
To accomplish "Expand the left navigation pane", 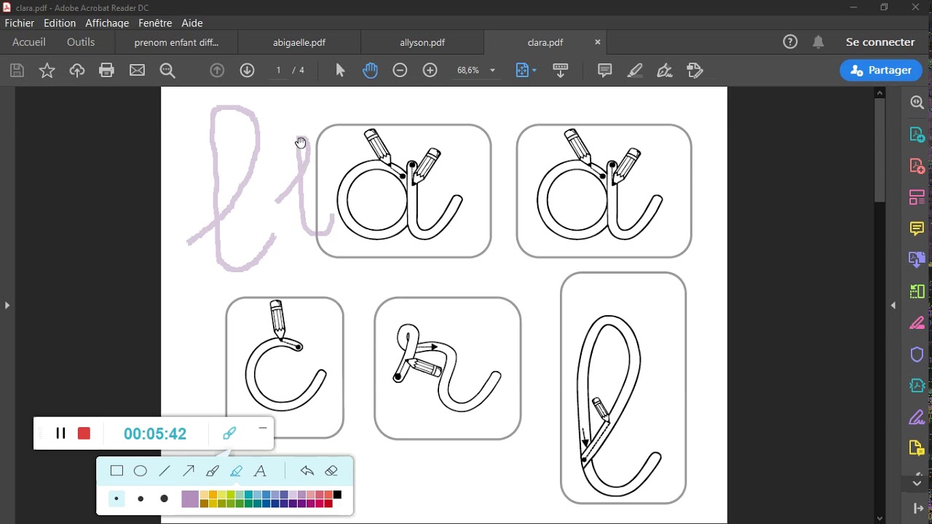I will [7, 306].
